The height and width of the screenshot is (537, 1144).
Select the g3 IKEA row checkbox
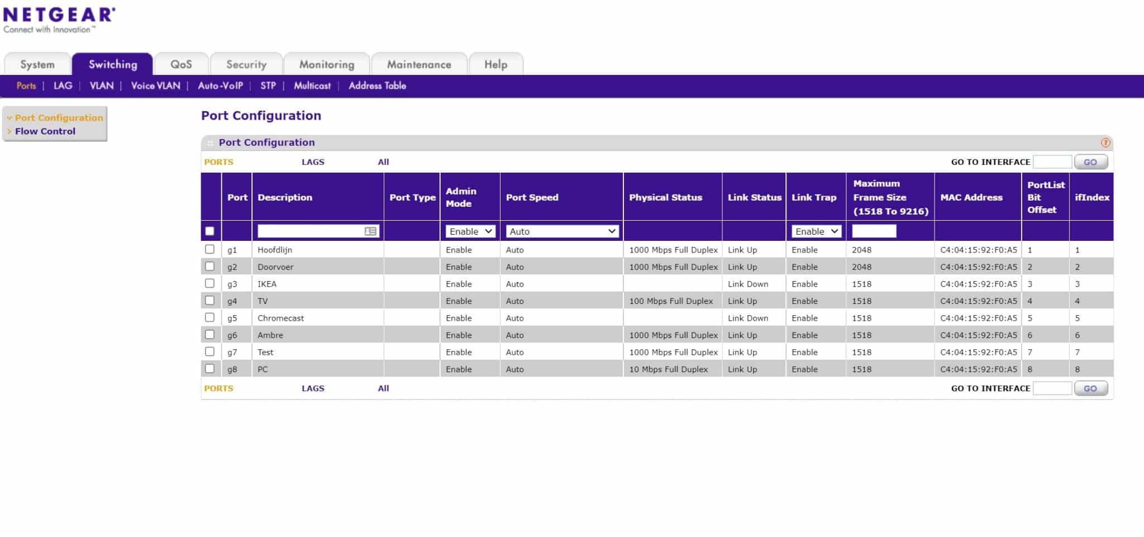pyautogui.click(x=209, y=283)
